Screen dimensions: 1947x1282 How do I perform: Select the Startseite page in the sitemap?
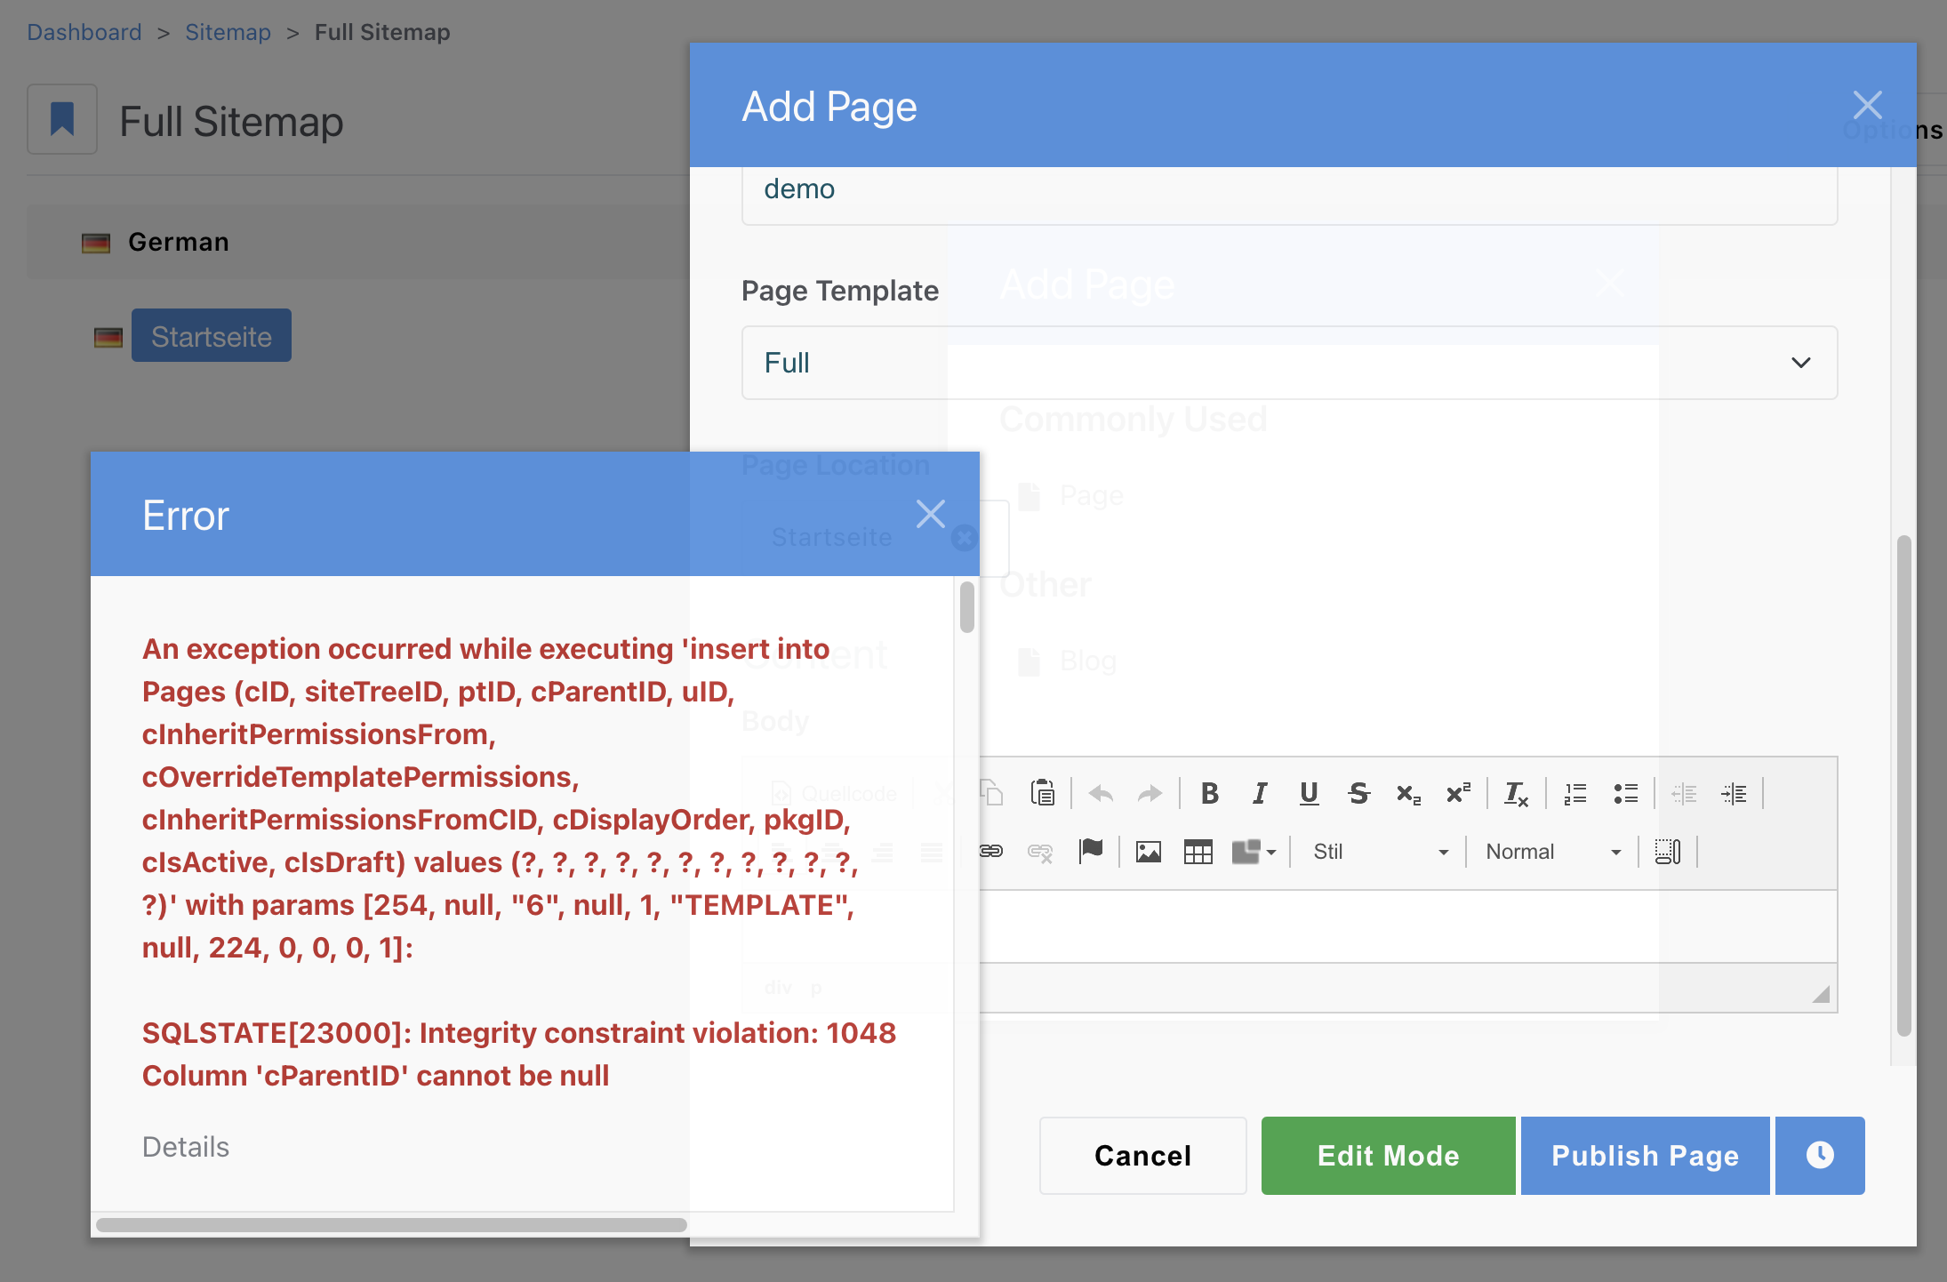point(211,335)
